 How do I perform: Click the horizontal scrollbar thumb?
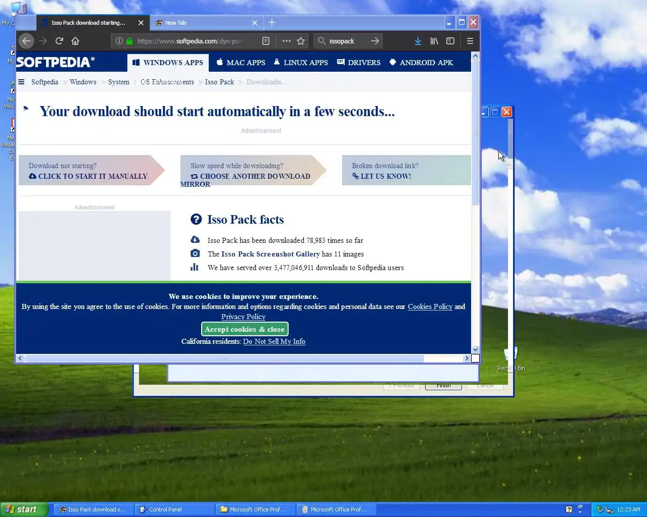223,358
